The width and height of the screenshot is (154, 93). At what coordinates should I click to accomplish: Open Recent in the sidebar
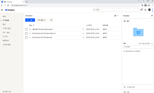[x=4, y=24]
